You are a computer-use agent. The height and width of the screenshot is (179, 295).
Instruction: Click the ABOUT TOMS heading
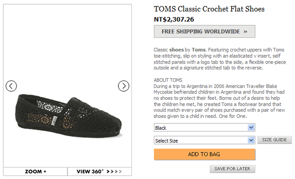pos(168,80)
